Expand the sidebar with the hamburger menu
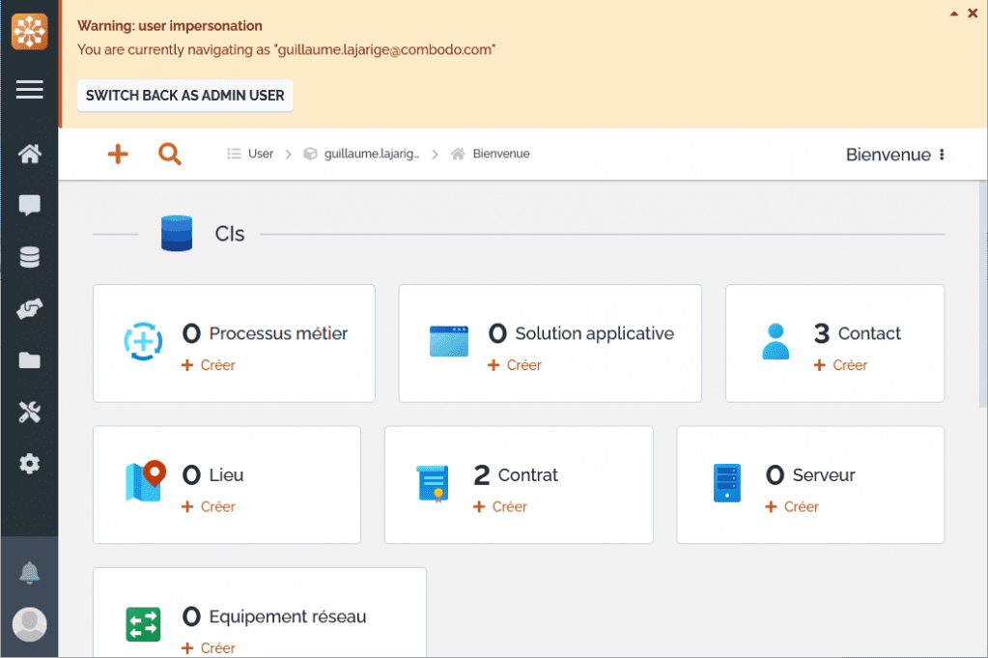This screenshot has height=658, width=988. [x=29, y=89]
